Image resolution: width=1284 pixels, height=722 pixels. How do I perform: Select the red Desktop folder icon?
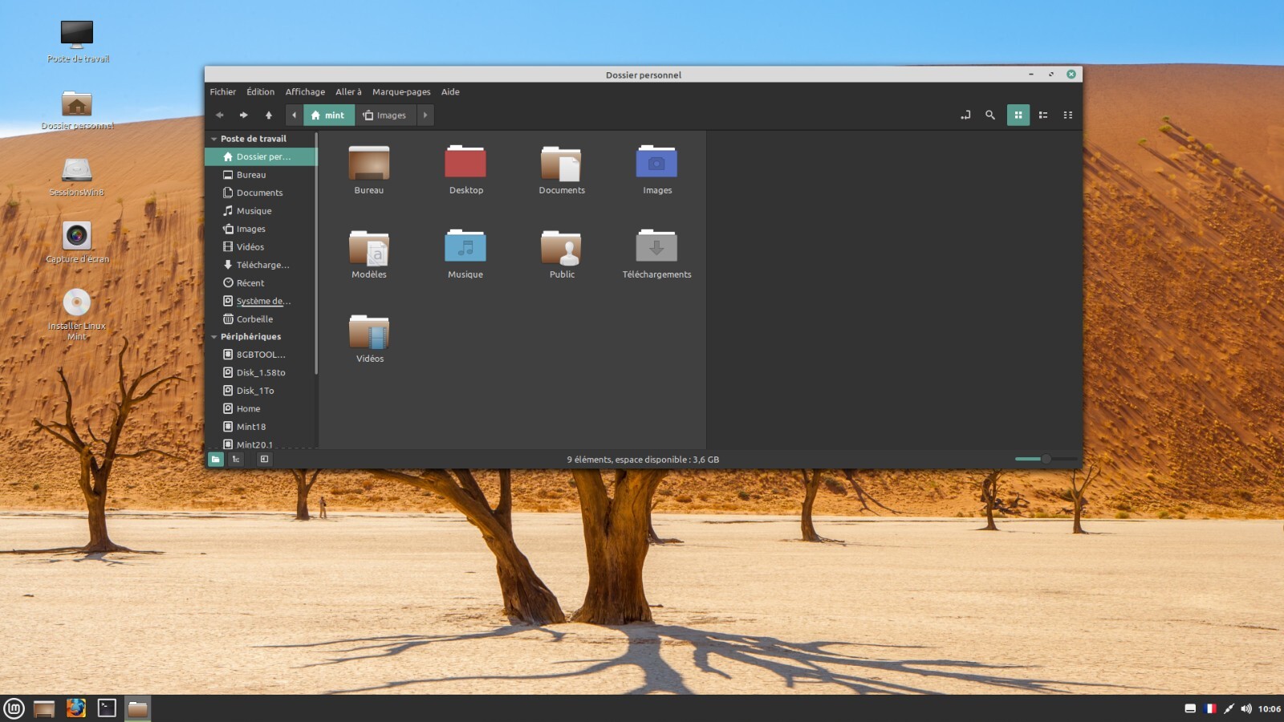pos(465,161)
